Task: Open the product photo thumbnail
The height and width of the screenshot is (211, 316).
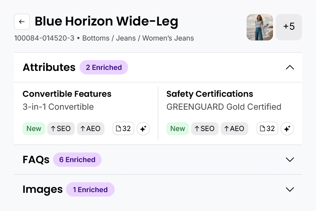Action: click(260, 27)
